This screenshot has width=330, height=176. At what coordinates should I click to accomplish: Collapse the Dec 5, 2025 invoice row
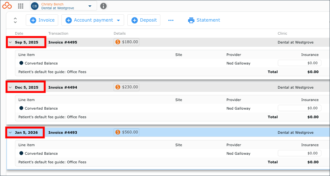pyautogui.click(x=10, y=87)
